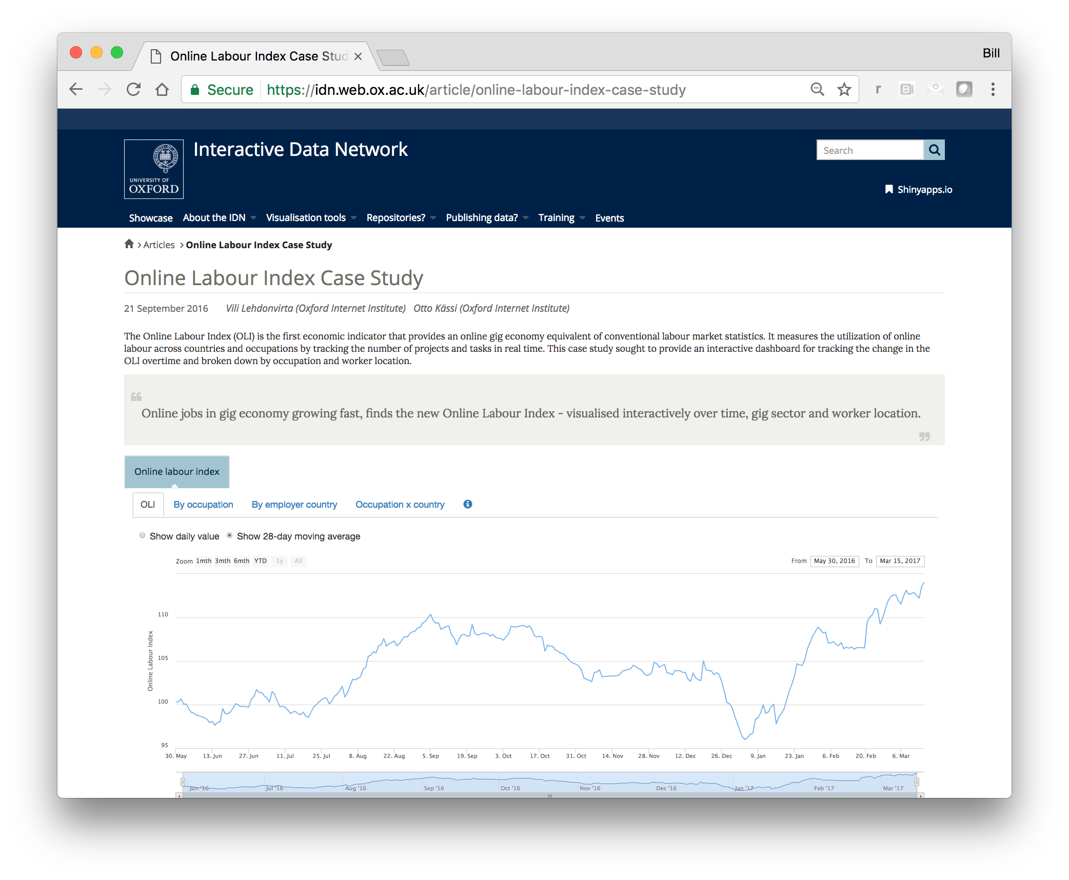Click the Shinyapps.io bookmark icon
Viewport: 1069px width, 880px height.
pyautogui.click(x=889, y=189)
